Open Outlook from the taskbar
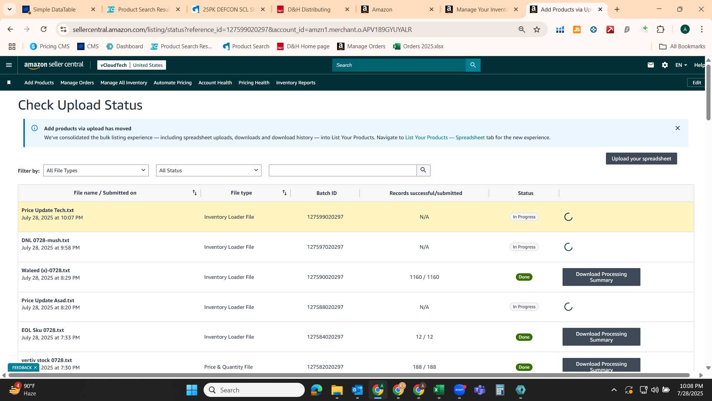Screen dimensions: 712x401 click(357, 390)
